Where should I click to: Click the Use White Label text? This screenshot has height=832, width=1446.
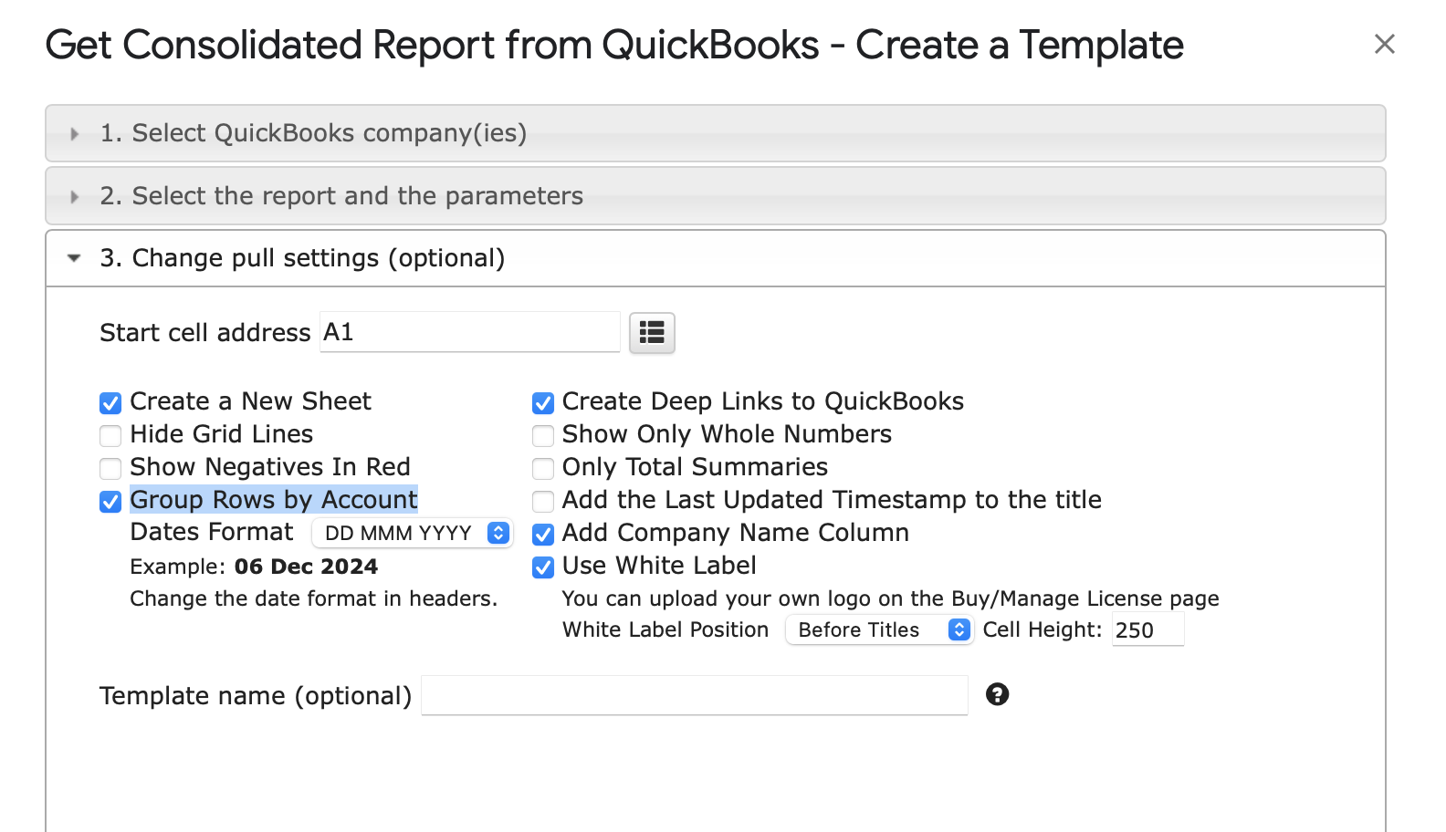pos(659,566)
